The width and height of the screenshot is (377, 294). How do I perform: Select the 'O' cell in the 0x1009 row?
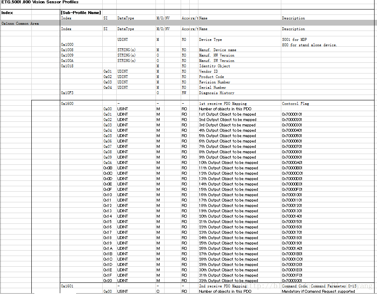(158, 55)
